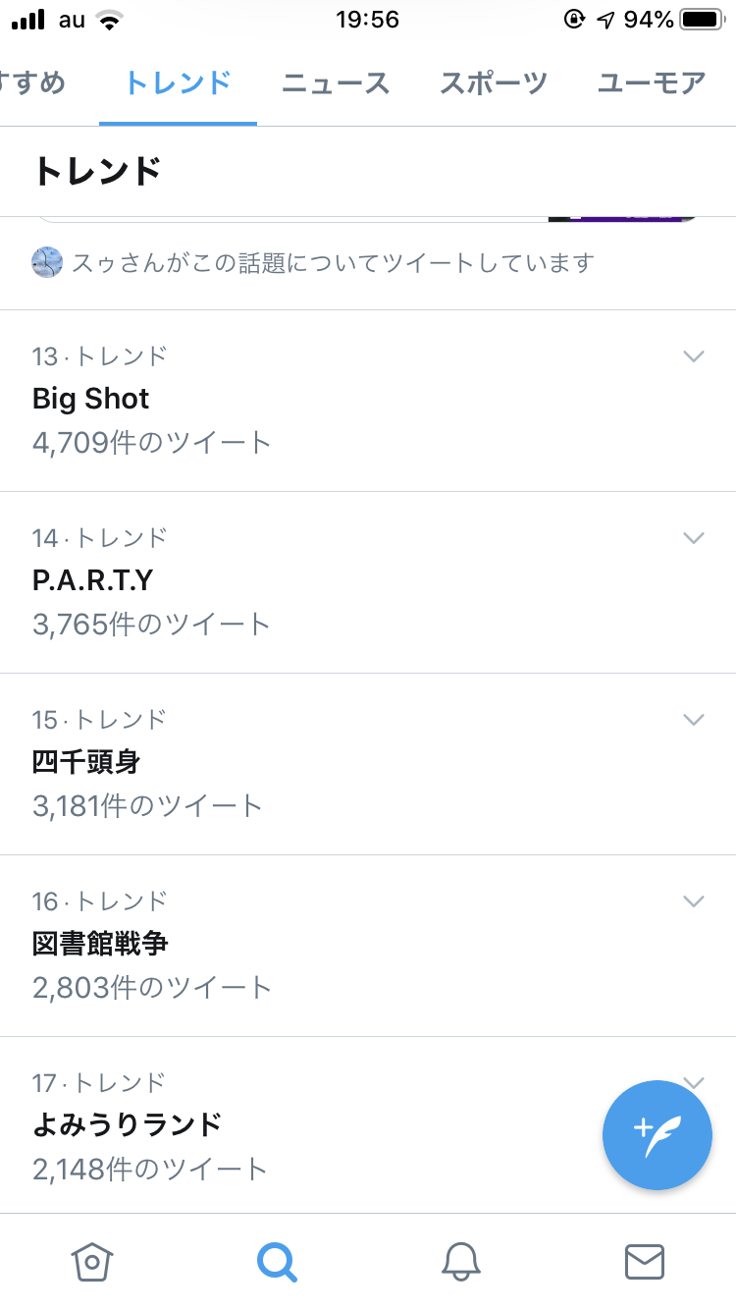Expand options chevron for 四千頭身 trend
The width and height of the screenshot is (736, 1310).
(694, 720)
